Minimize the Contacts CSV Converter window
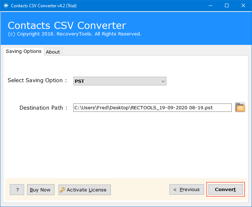252x207 pixels. tap(210, 6)
